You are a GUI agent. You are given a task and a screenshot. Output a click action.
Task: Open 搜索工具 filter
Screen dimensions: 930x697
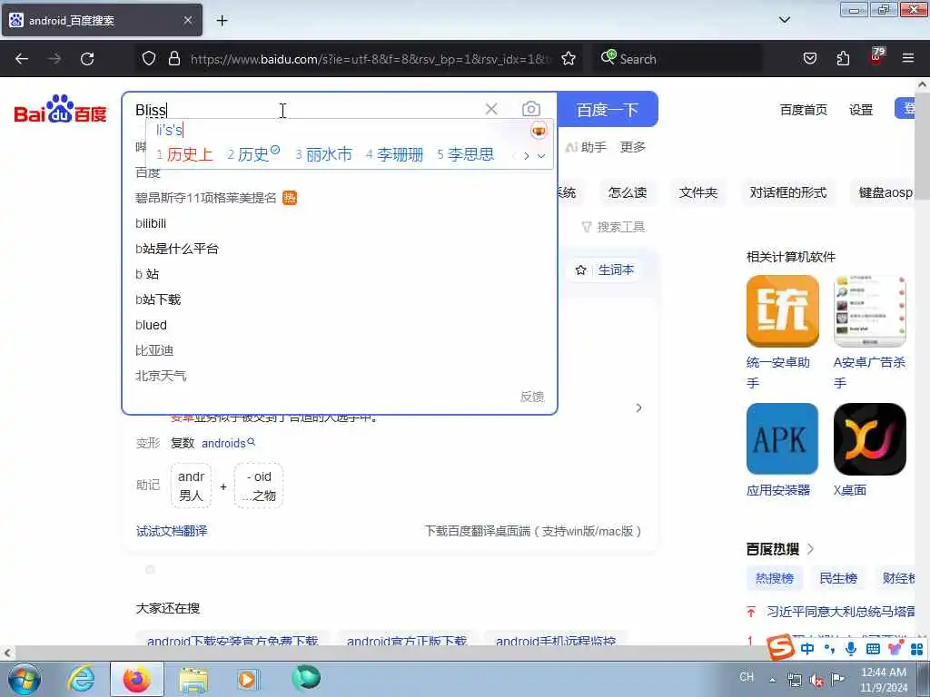pos(613,227)
